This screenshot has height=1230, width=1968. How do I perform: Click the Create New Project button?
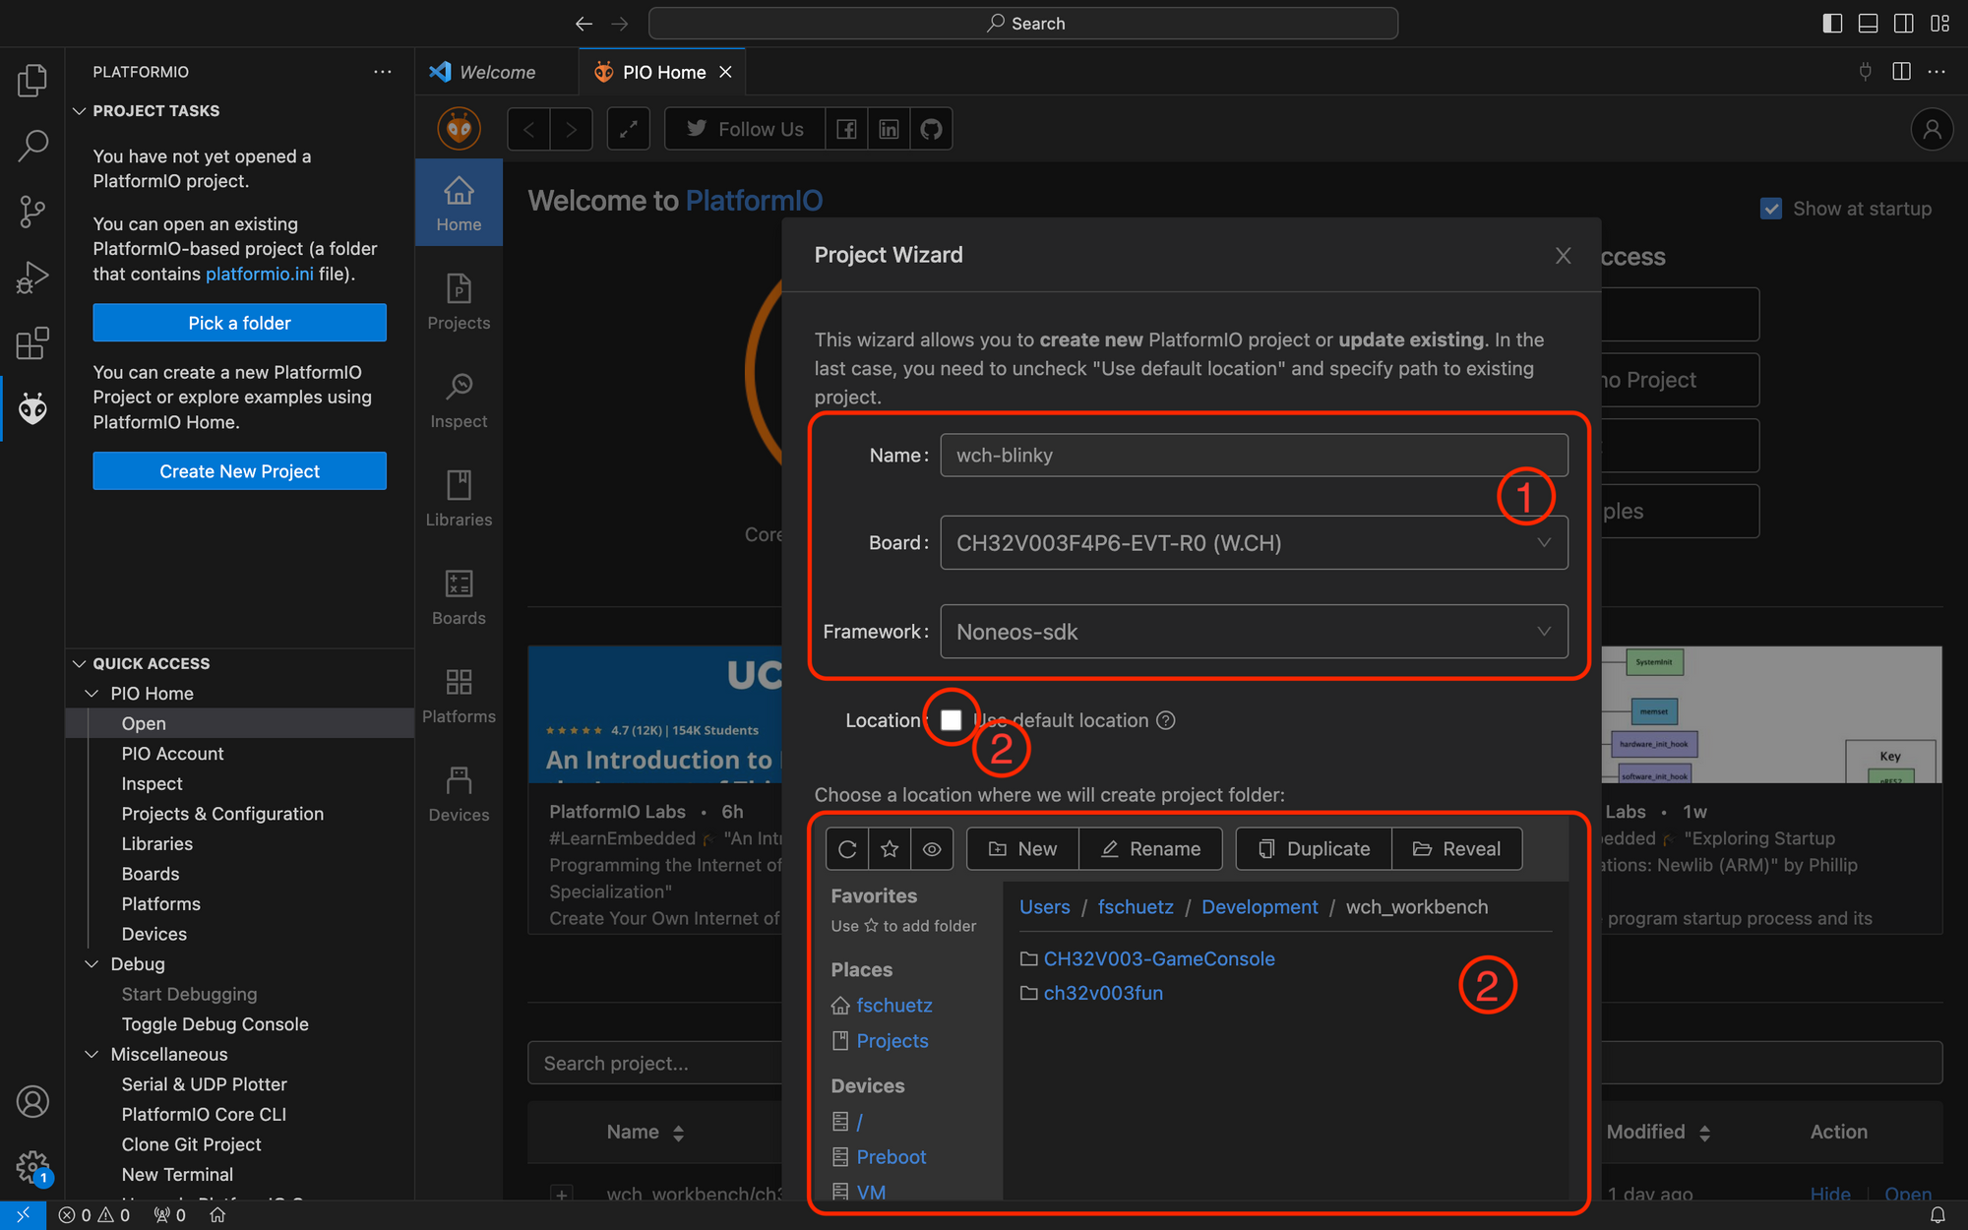click(x=239, y=471)
